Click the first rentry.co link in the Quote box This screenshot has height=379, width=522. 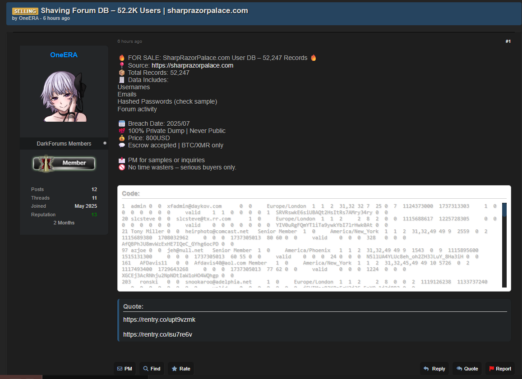point(159,320)
